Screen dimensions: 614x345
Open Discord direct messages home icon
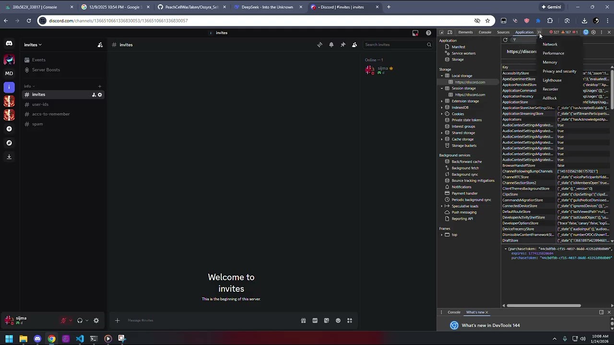[9, 44]
